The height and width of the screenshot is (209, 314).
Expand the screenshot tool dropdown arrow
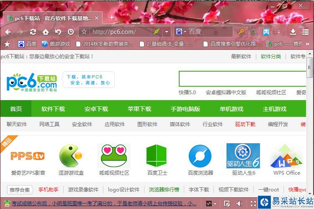(278, 32)
